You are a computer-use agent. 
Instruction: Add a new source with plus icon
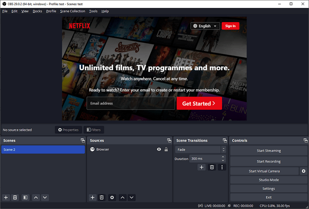point(93,197)
